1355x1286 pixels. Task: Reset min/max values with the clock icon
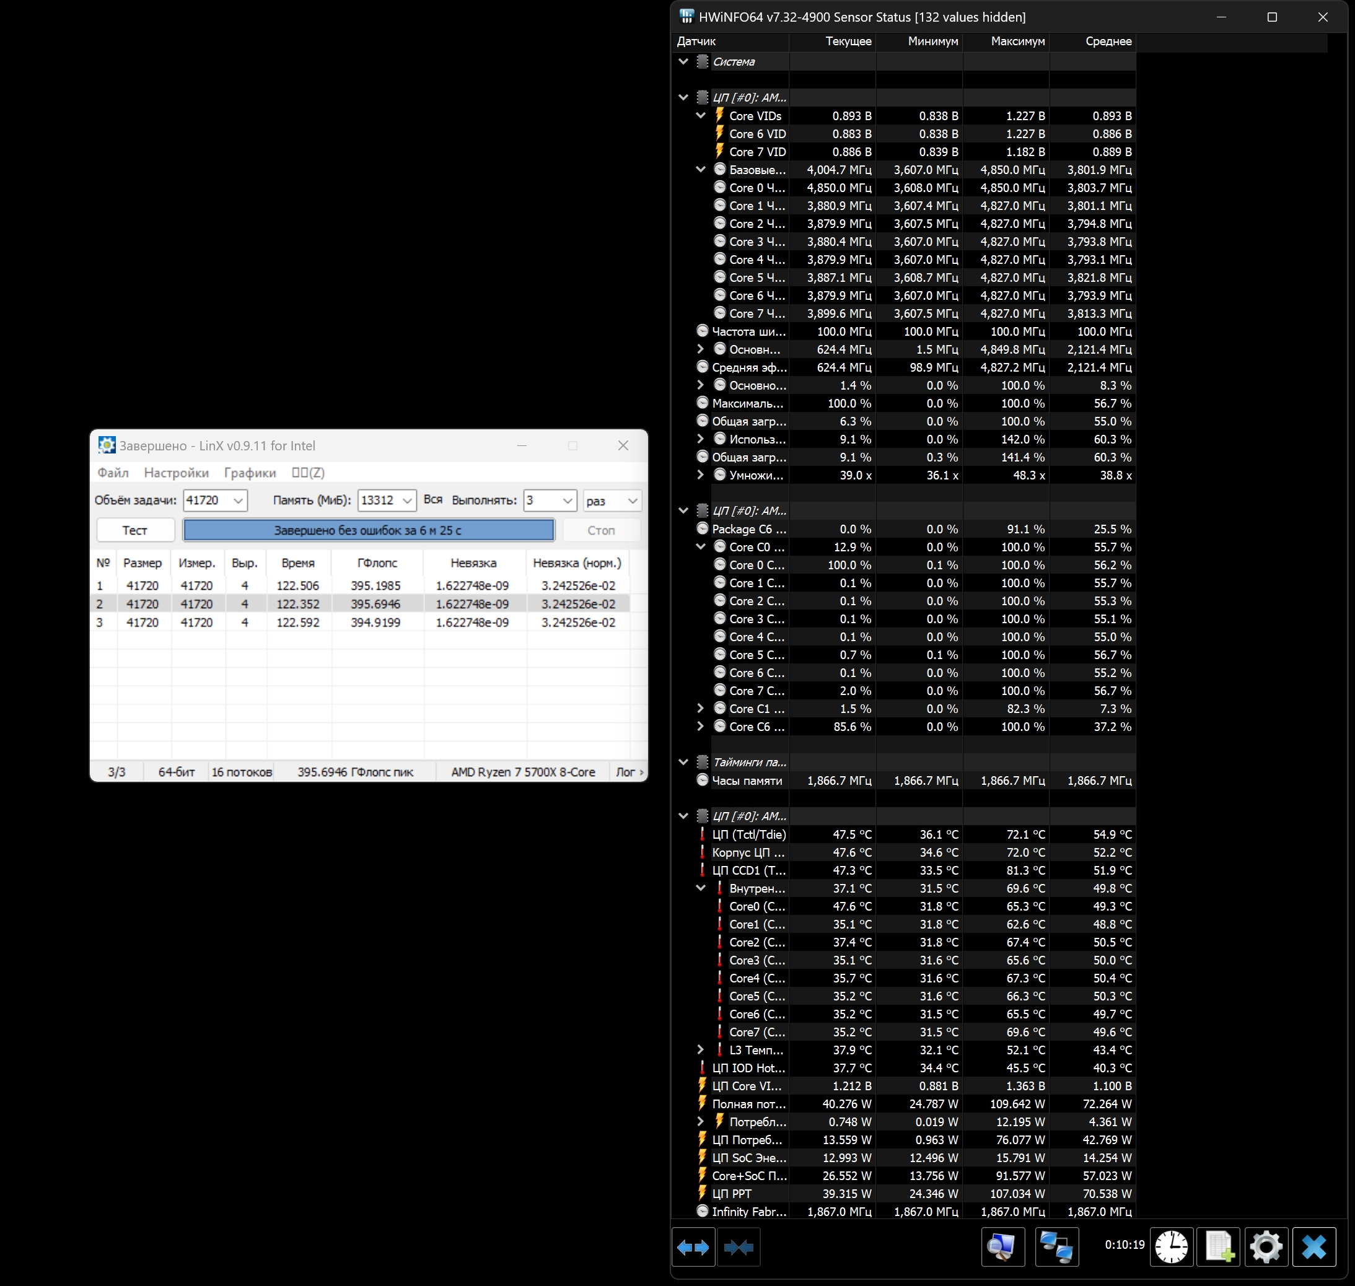pos(1171,1247)
